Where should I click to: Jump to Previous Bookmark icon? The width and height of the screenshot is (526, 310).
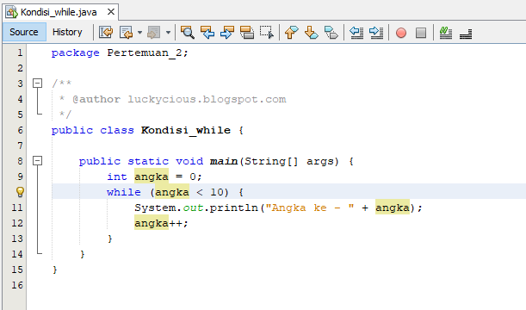point(292,33)
